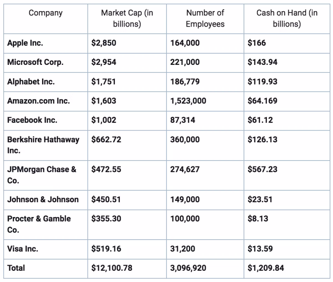
Task: Click the 3,096,920 total employees cell
Action: (x=188, y=268)
